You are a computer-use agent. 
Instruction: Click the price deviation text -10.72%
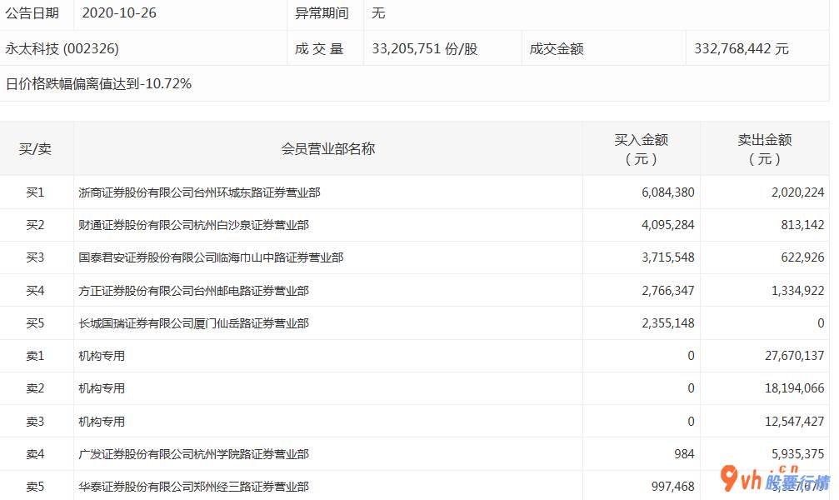[x=166, y=84]
